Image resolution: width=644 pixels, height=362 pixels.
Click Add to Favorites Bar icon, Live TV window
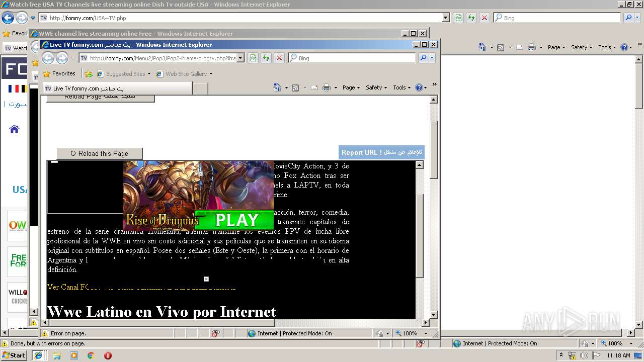(x=89, y=73)
